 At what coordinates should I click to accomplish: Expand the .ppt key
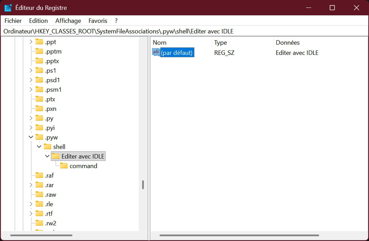click(x=31, y=42)
